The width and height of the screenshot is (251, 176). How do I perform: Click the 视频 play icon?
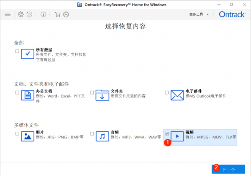pos(177,136)
